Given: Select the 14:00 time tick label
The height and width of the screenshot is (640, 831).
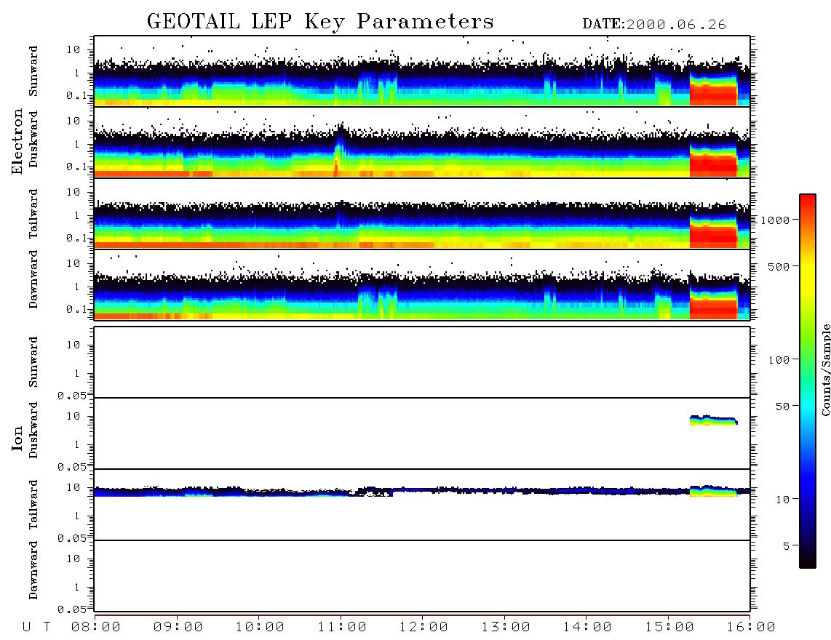Looking at the screenshot, I should 587,628.
